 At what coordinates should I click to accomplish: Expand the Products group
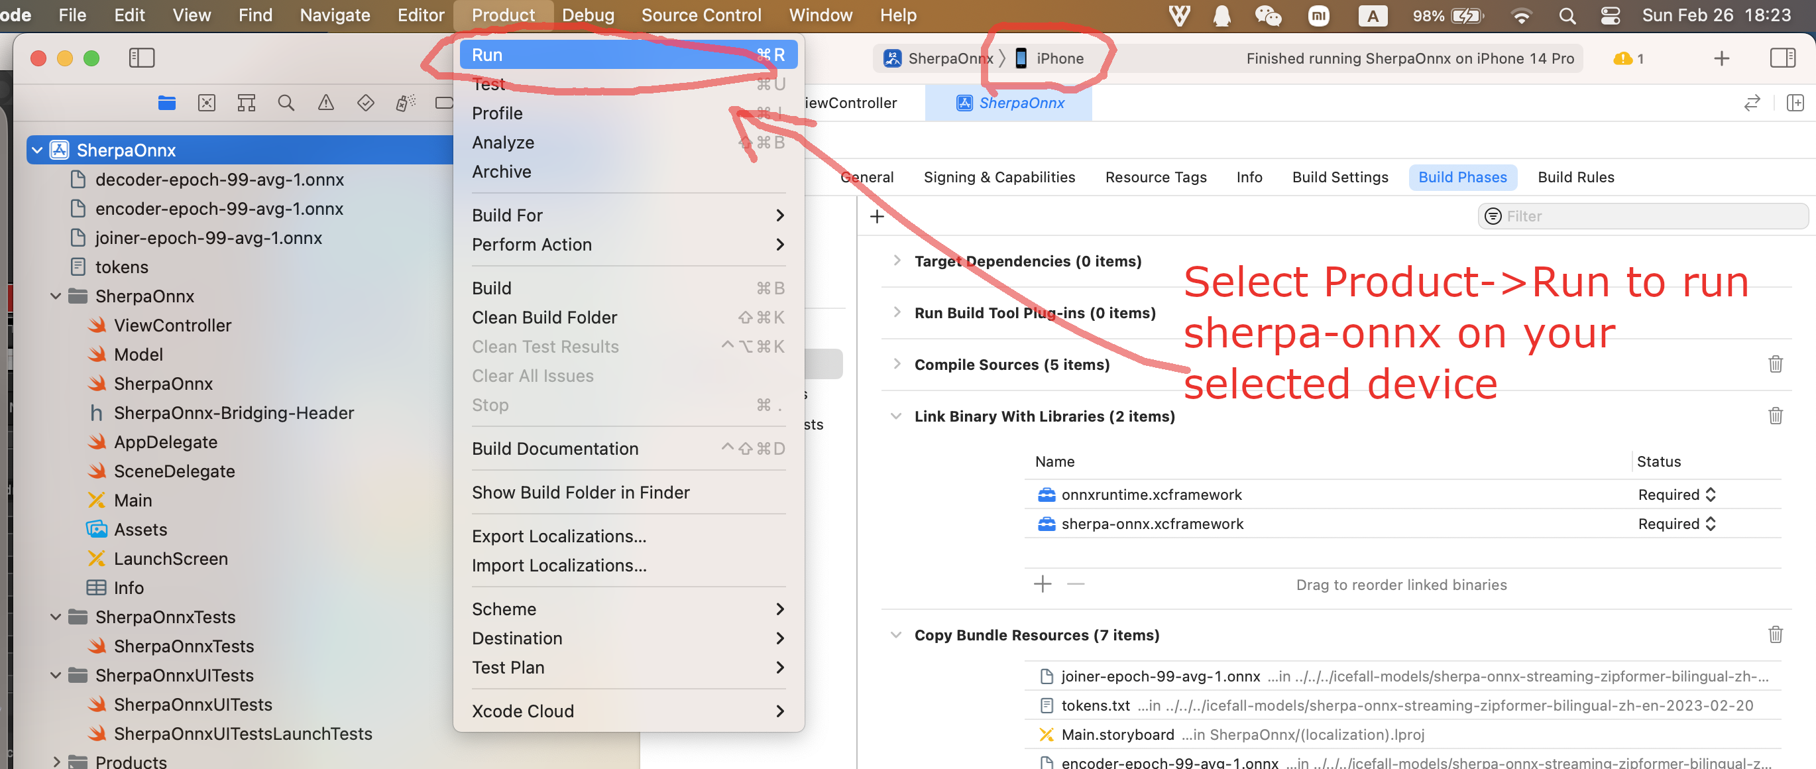[x=56, y=761]
